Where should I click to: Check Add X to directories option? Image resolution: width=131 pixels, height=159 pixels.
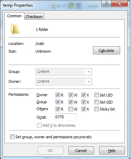39,125
